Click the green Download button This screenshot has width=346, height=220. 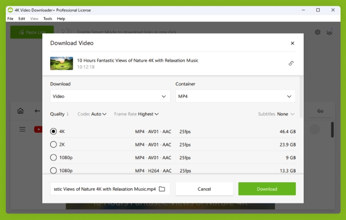tap(267, 189)
